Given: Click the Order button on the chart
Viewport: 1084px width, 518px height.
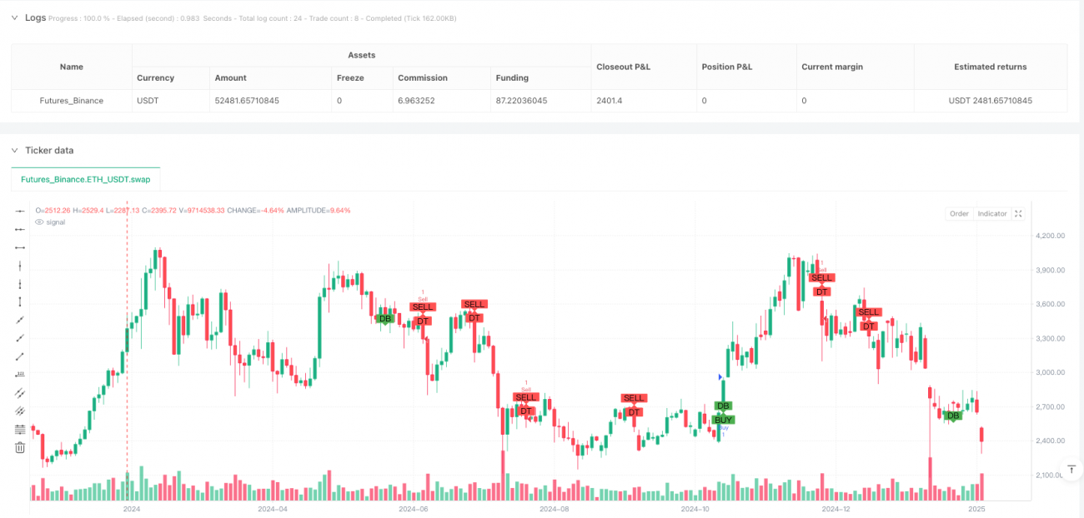Looking at the screenshot, I should 959,213.
